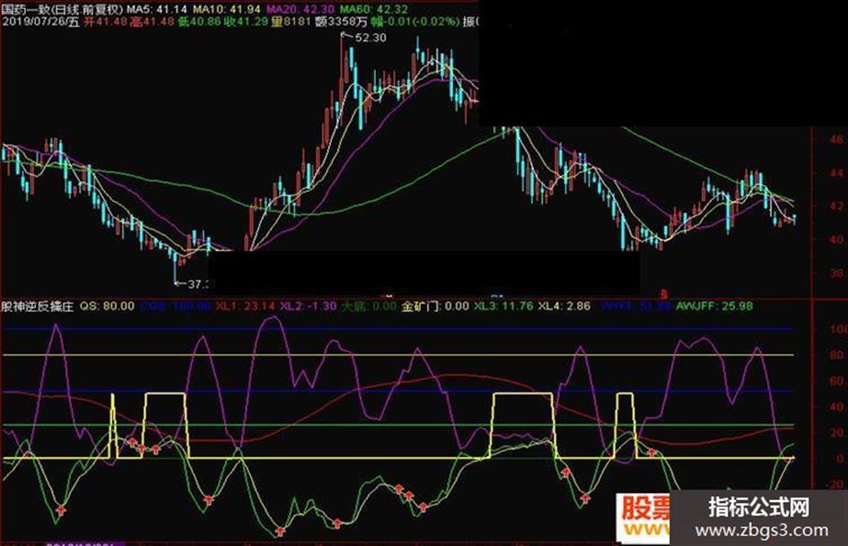The height and width of the screenshot is (546, 848).
Task: Click the low price 低40.86 value
Action: [x=199, y=22]
